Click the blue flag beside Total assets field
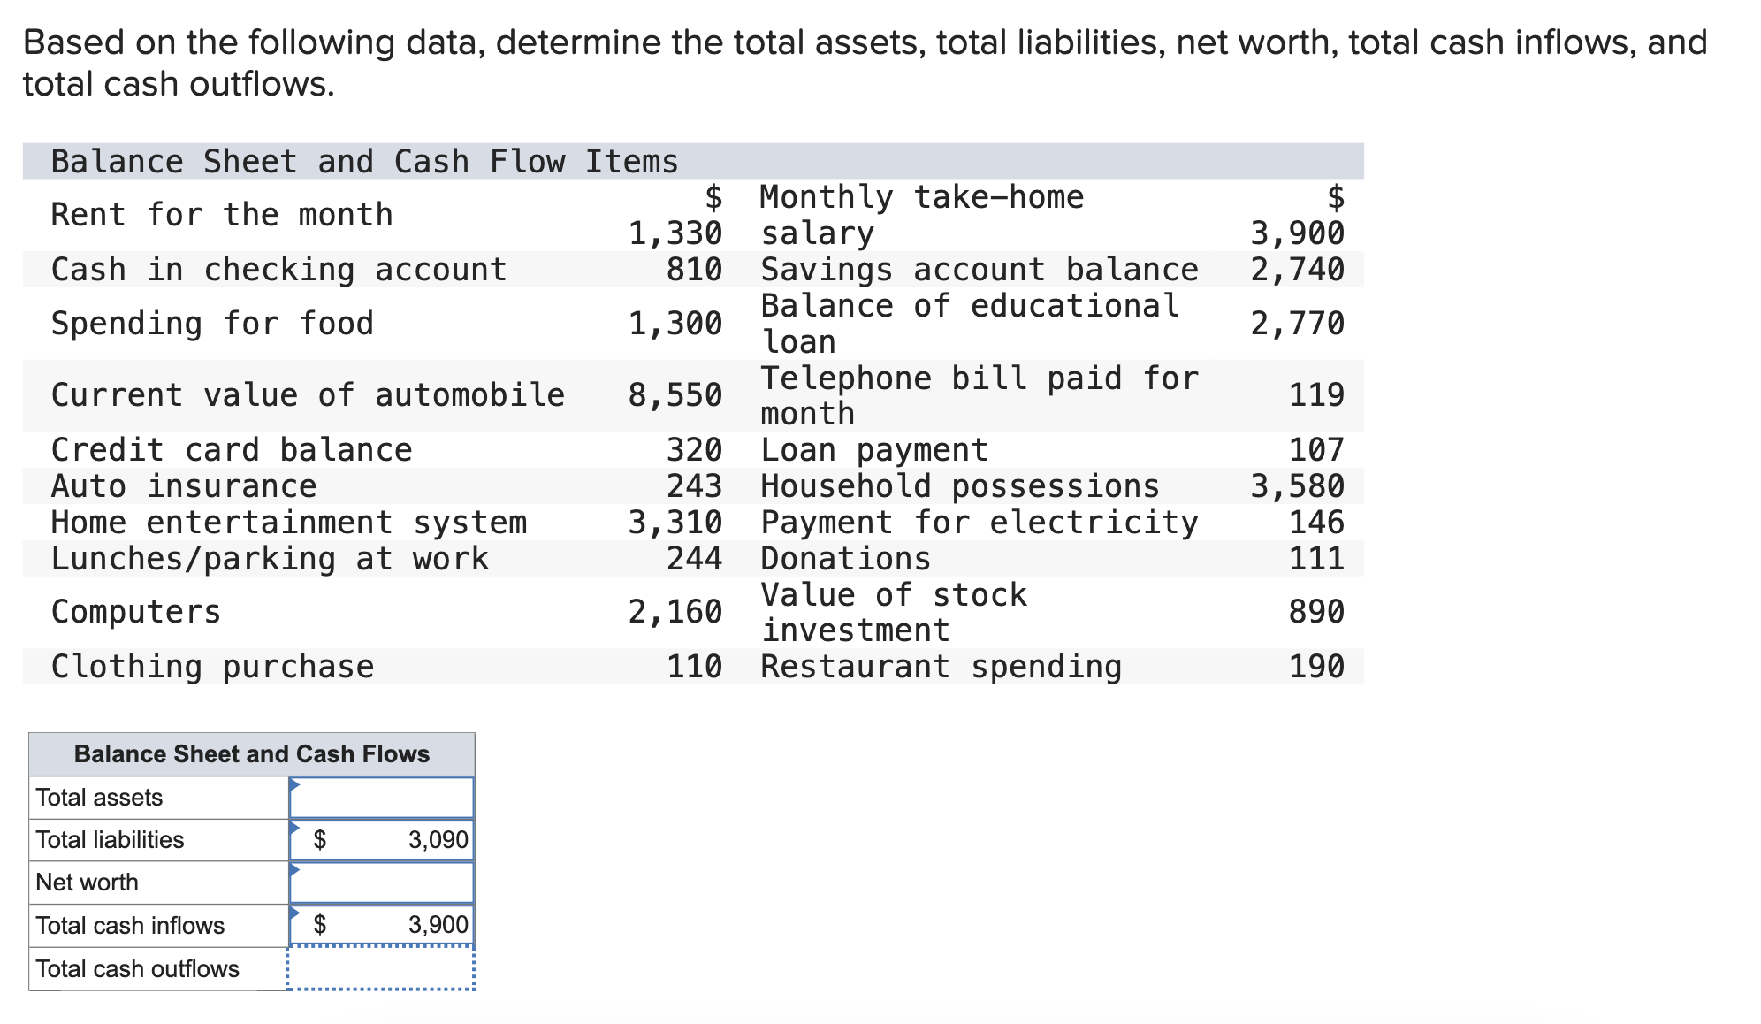1761x1024 pixels. (294, 786)
